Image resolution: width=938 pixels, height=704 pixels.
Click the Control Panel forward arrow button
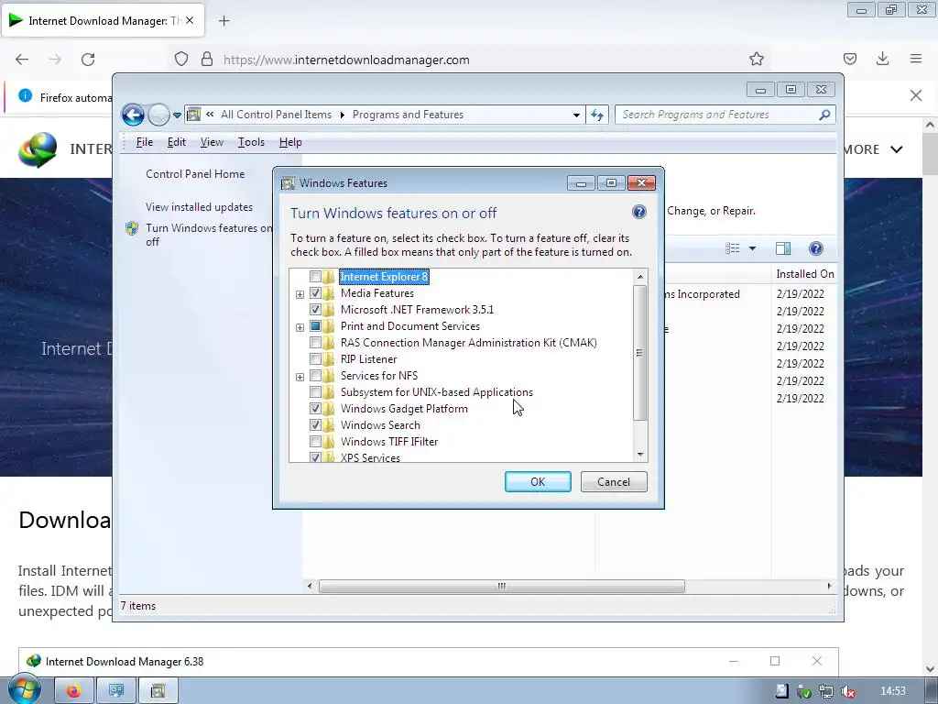[x=158, y=115]
